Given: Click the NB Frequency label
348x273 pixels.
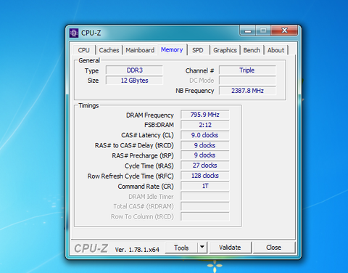Looking at the screenshot, I should pyautogui.click(x=195, y=91).
